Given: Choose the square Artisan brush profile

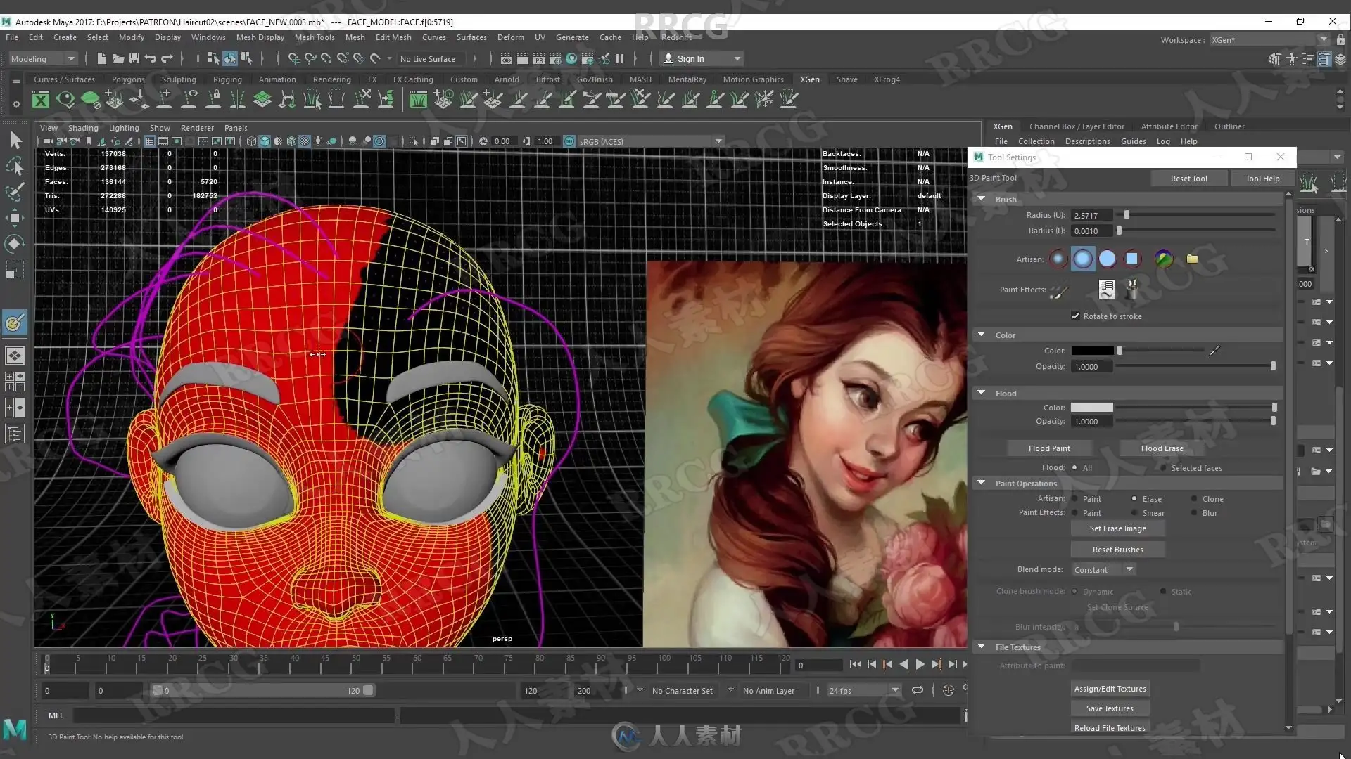Looking at the screenshot, I should tap(1131, 259).
